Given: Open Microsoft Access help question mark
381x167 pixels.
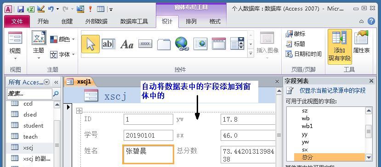Looking at the screenshot, I should click(x=371, y=21).
